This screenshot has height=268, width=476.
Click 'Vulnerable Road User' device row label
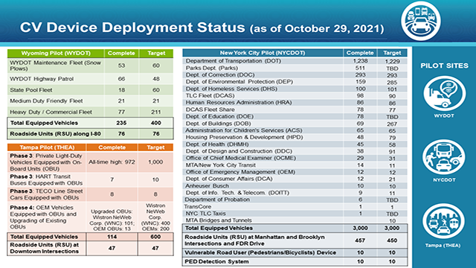click(x=260, y=252)
